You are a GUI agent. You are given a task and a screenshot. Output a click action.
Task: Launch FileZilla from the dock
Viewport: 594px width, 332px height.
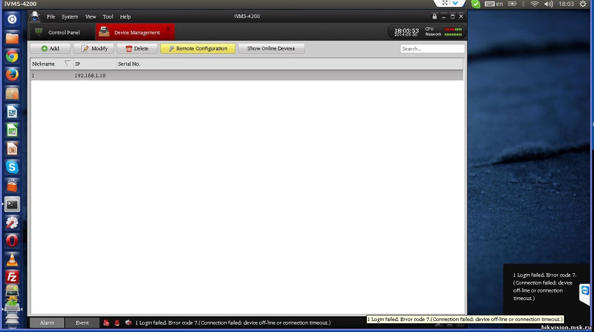(x=12, y=277)
